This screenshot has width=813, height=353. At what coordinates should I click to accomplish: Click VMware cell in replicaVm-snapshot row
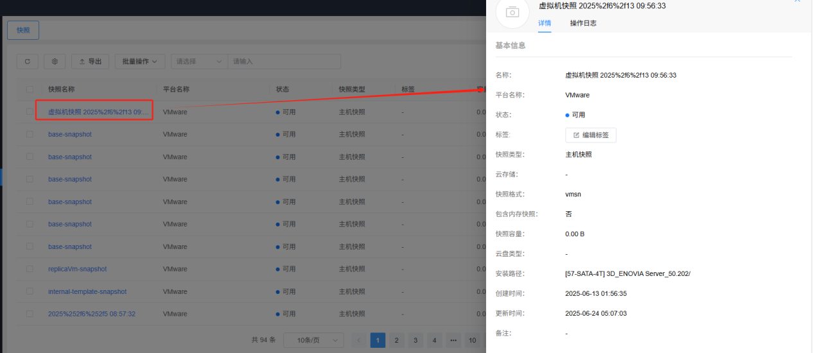click(x=175, y=269)
